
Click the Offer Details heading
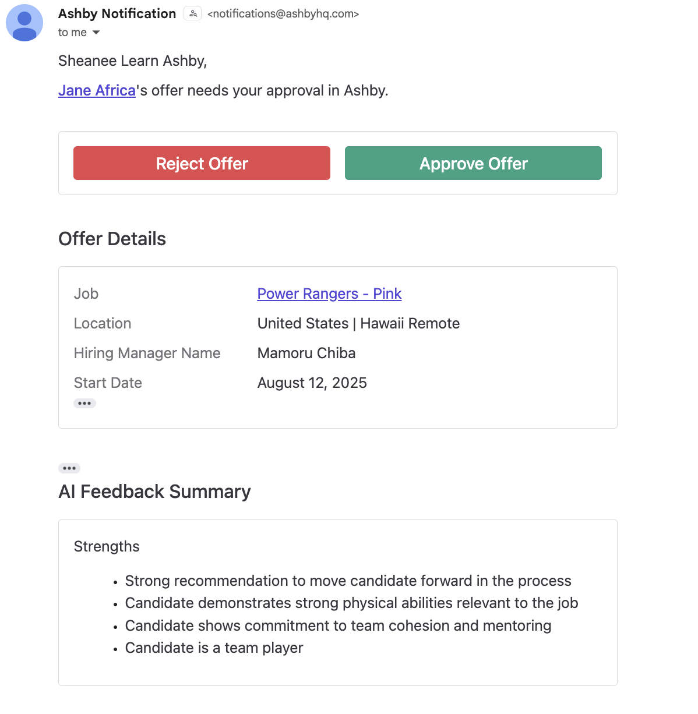coord(112,239)
